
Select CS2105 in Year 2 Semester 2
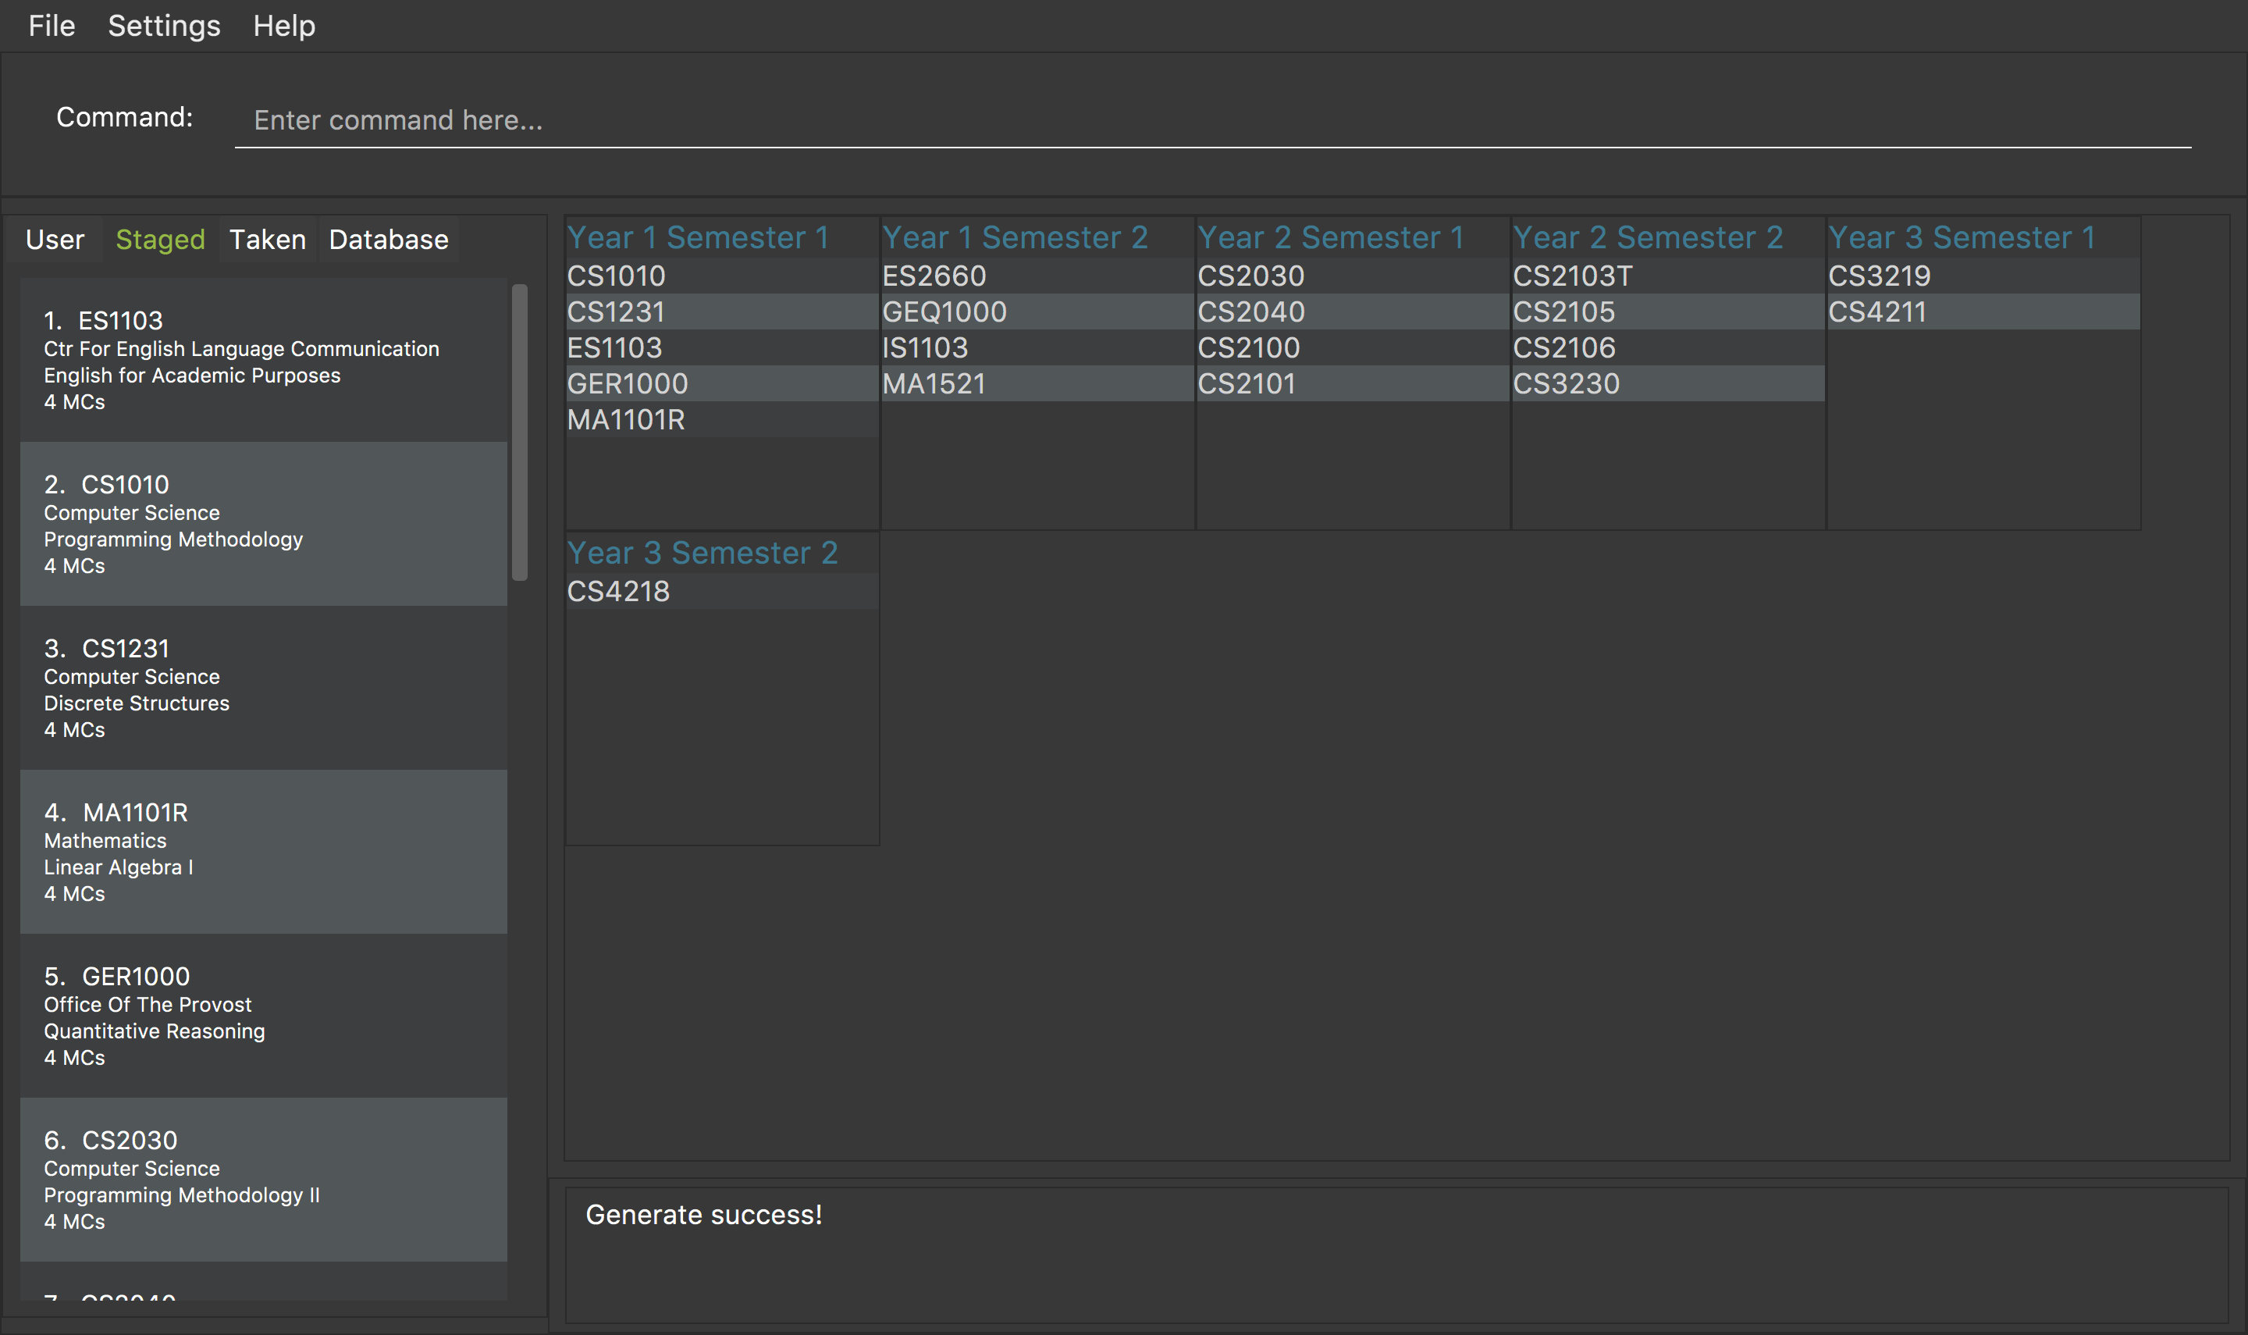coord(1669,311)
